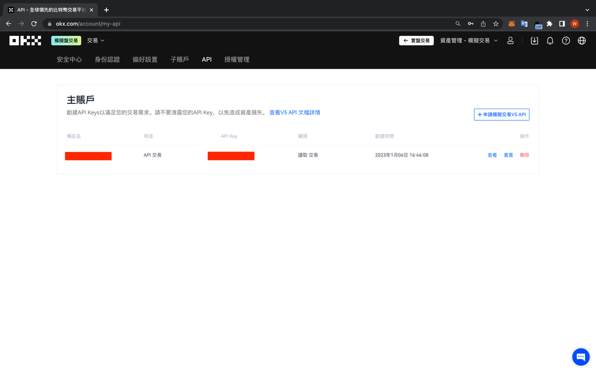Click the 用途 column header
Viewport: 596px width, 372px height.
click(148, 136)
